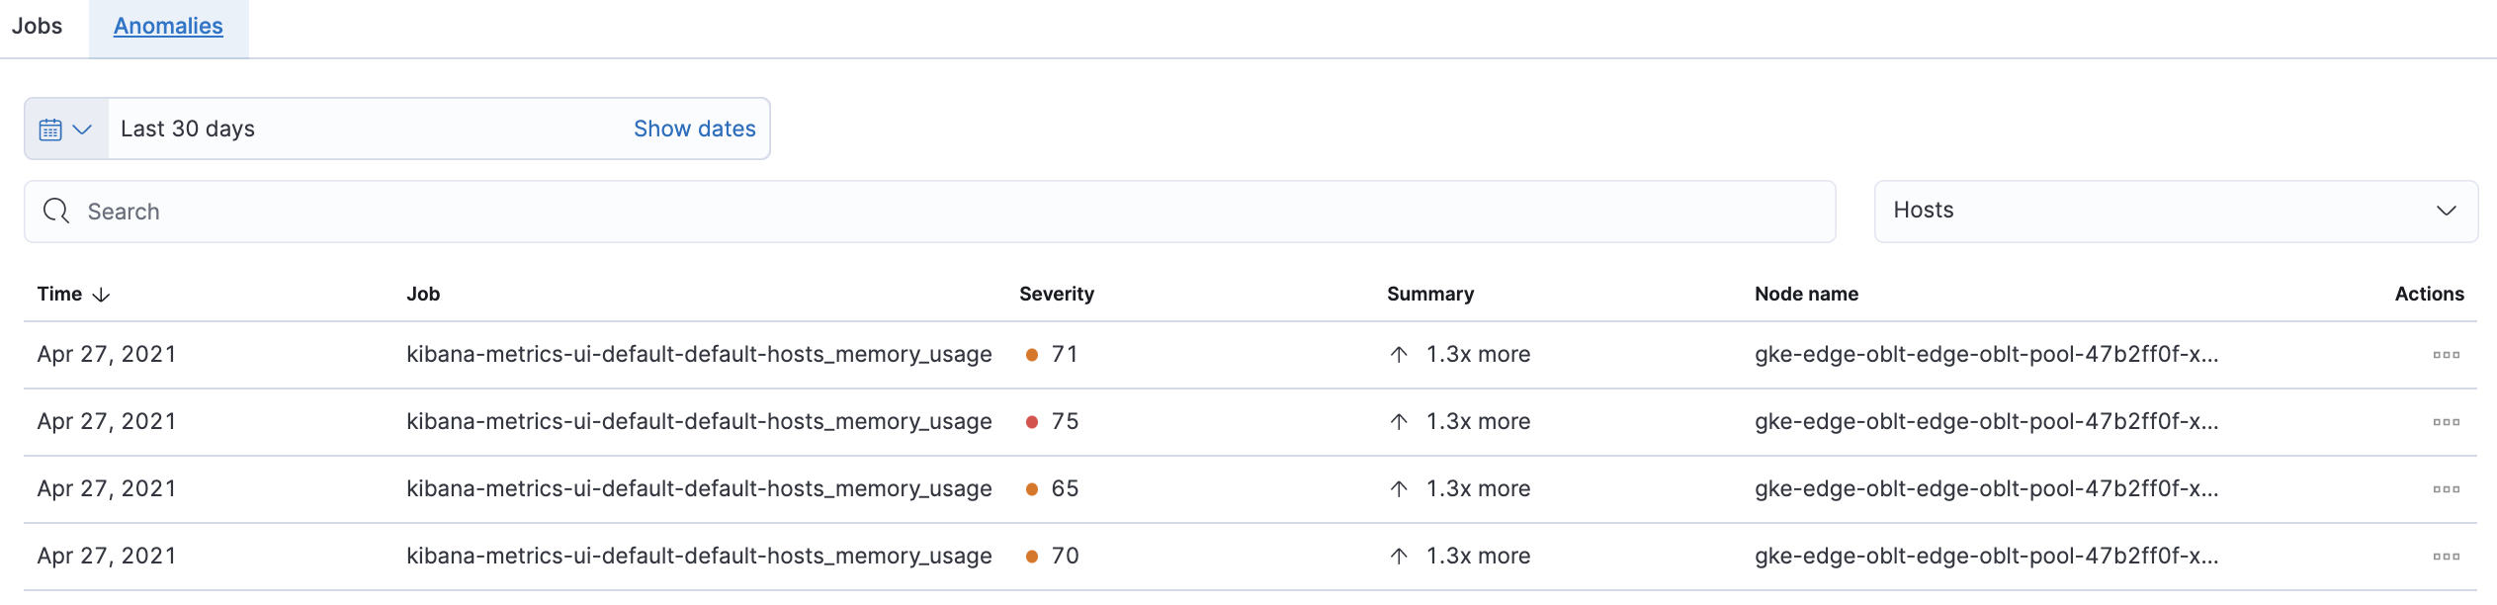2497x605 pixels.
Task: Click the search magnifier icon
Action: click(x=56, y=212)
